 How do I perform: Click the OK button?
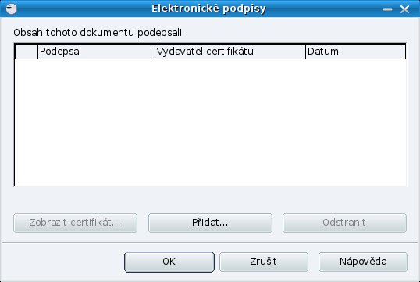pyautogui.click(x=169, y=262)
